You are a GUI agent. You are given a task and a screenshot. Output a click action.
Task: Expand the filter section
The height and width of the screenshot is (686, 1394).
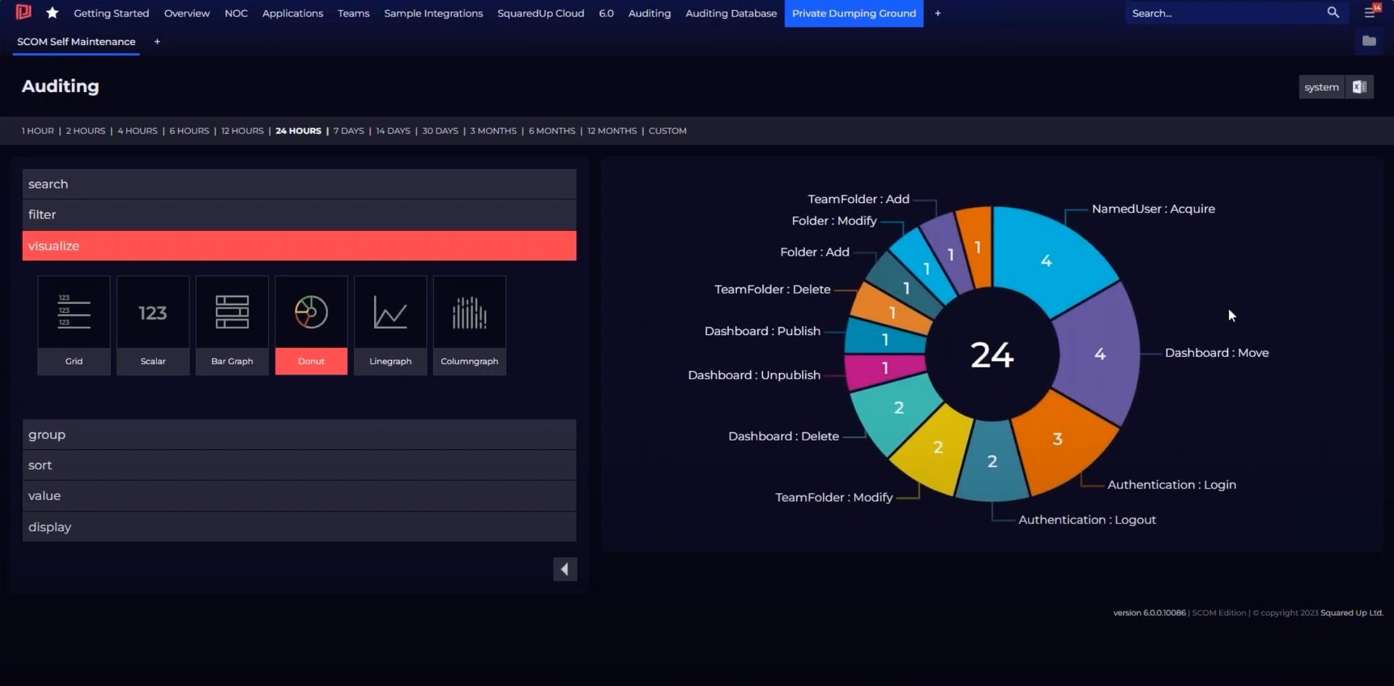(x=299, y=214)
